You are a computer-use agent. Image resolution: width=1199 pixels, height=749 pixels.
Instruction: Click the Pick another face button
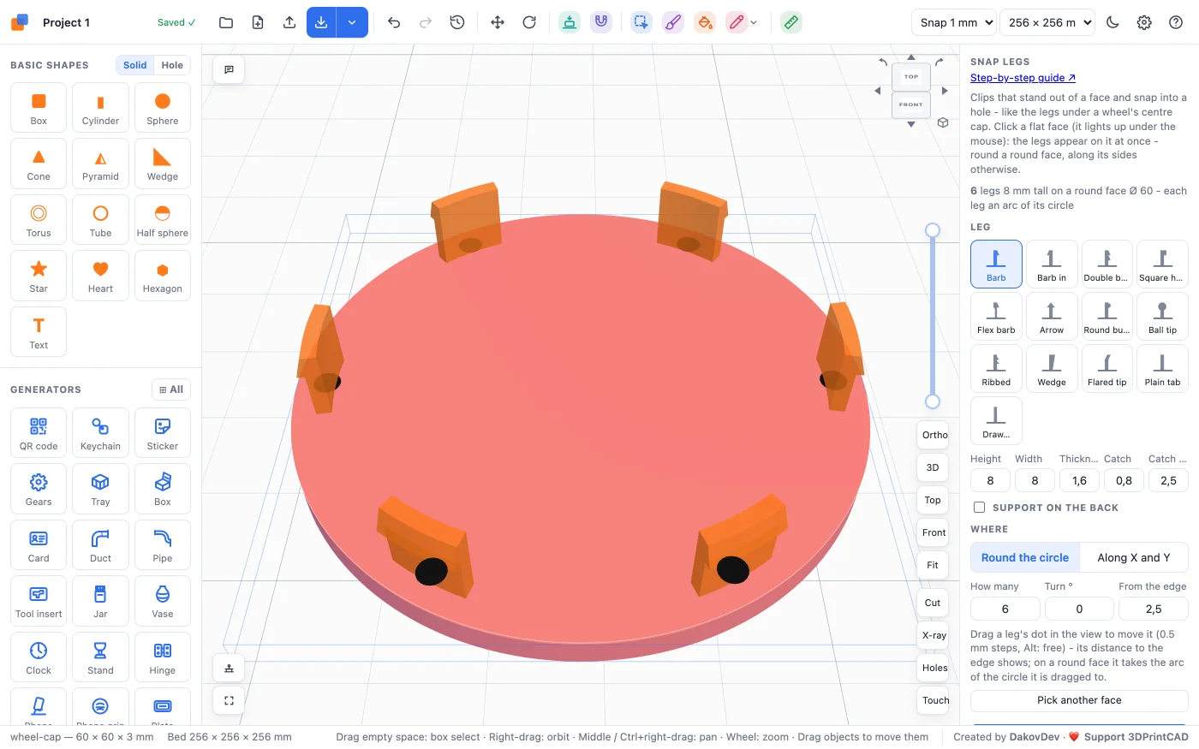(x=1079, y=700)
